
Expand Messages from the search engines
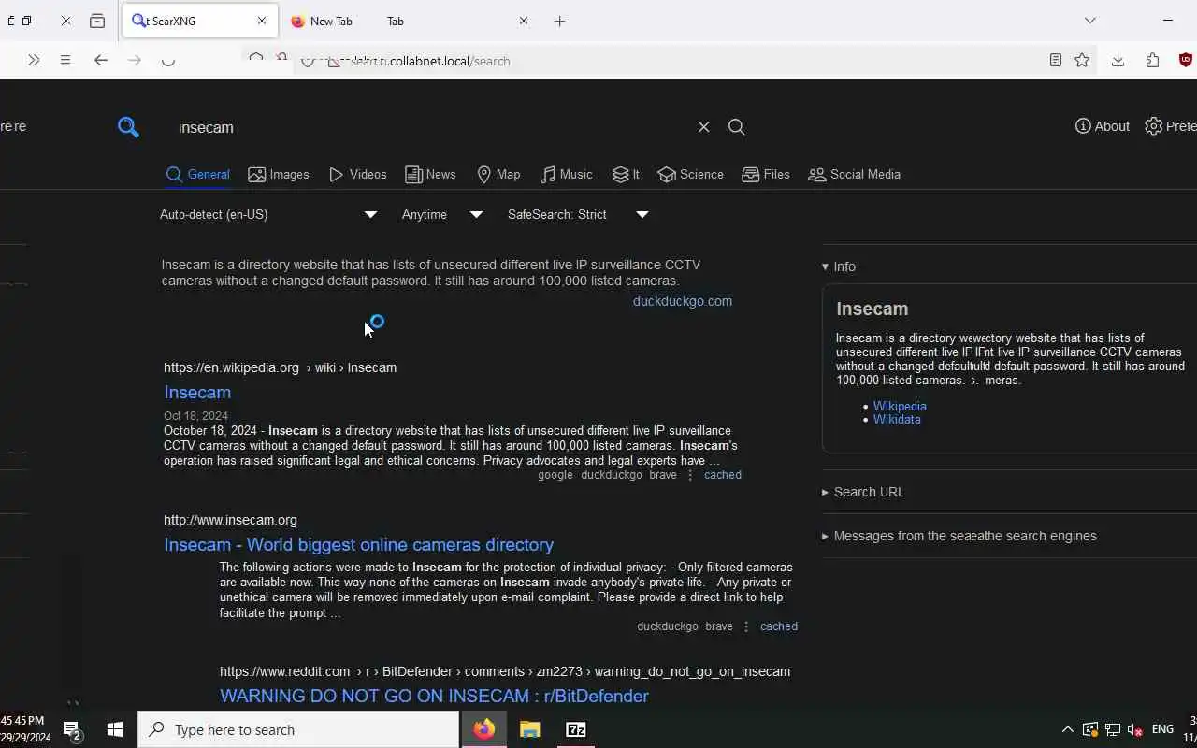[959, 536]
